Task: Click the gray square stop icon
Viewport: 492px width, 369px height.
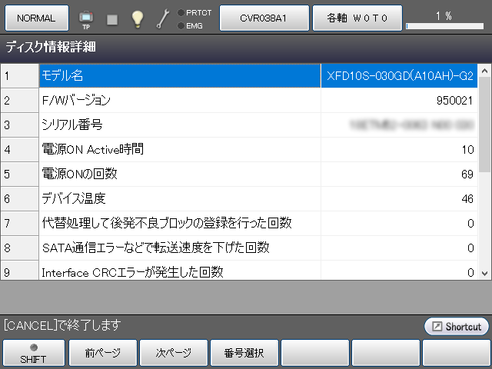Action: click(x=112, y=18)
